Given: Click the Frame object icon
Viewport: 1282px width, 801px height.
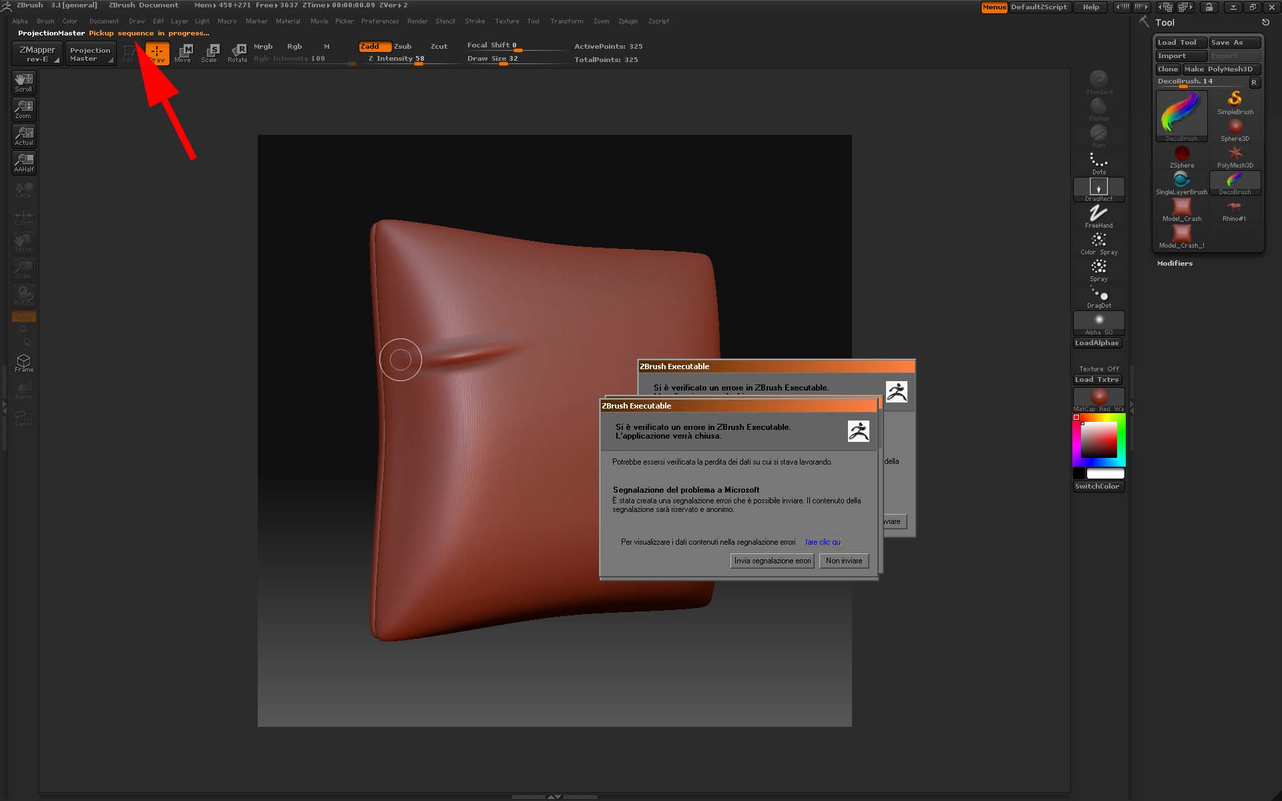Looking at the screenshot, I should click(x=24, y=363).
